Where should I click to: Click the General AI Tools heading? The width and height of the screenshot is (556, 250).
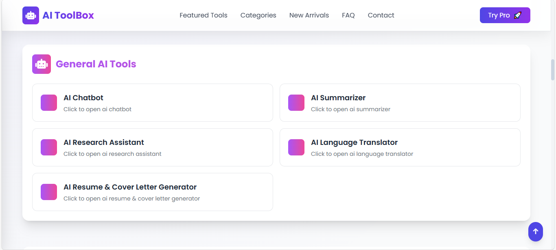coord(96,64)
